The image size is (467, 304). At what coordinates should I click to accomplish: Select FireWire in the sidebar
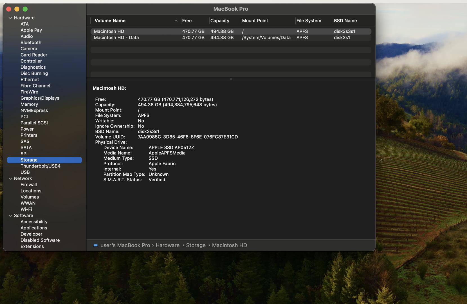tap(29, 92)
